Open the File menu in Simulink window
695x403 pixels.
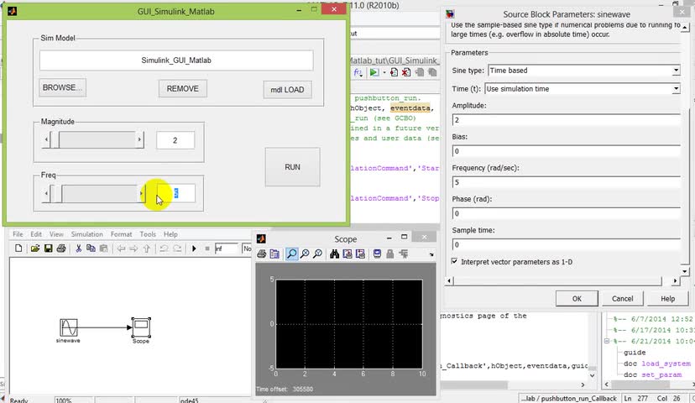(x=18, y=234)
